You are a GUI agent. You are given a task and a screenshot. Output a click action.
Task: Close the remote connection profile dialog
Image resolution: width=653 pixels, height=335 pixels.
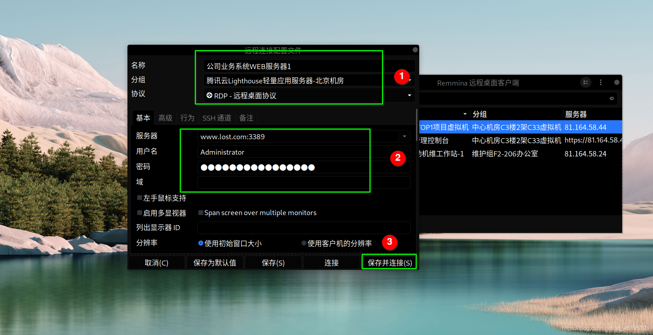pos(415,50)
